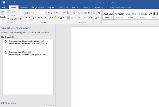The width and height of the screenshot is (159, 107).
Task: Click the Undo arrow in title bar
Action: [x=8, y=2]
